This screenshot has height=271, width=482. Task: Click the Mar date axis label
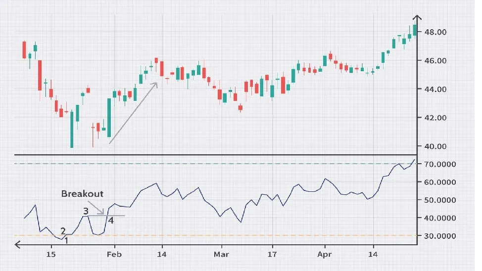221,254
